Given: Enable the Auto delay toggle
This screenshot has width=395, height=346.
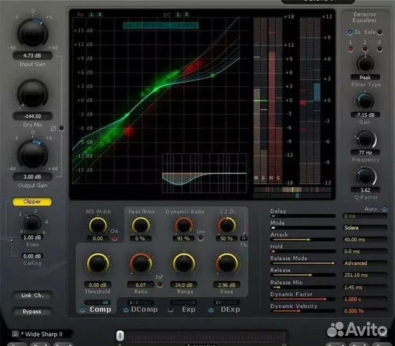Looking at the screenshot, I should tap(385, 209).
